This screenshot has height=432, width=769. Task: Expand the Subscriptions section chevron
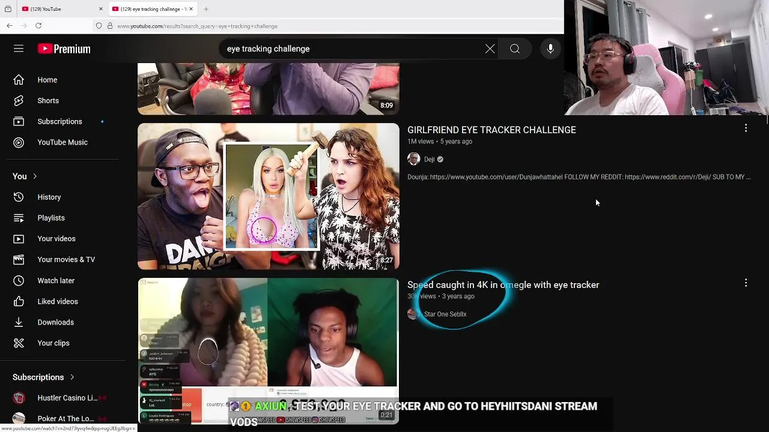tap(72, 377)
